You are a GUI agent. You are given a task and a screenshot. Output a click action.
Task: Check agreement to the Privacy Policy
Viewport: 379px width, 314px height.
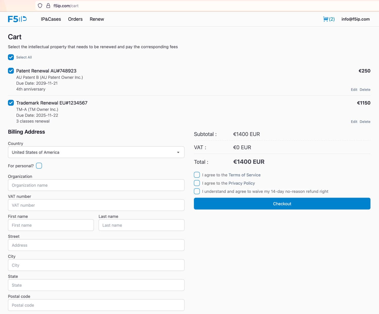point(197,183)
